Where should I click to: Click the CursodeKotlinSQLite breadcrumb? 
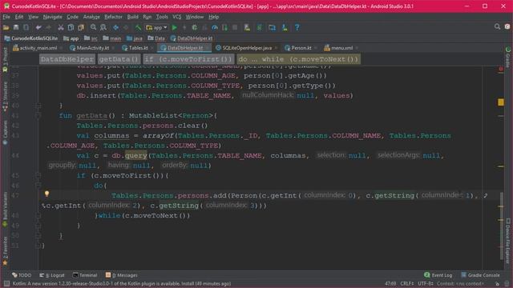coord(31,38)
